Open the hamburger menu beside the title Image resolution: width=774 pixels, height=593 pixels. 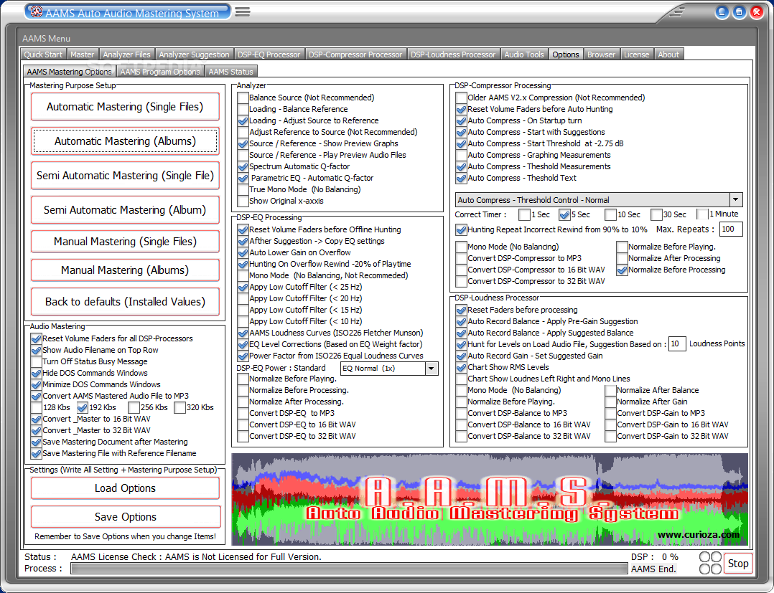[243, 11]
